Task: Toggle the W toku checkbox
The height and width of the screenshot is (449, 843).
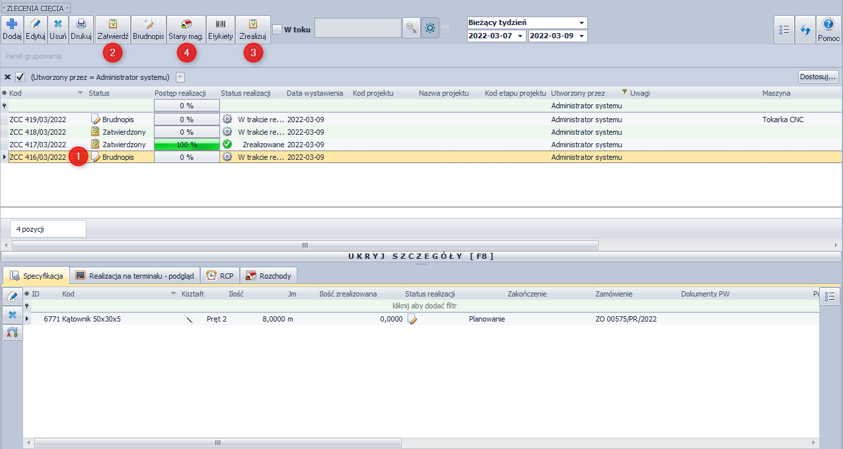Action: [x=277, y=29]
